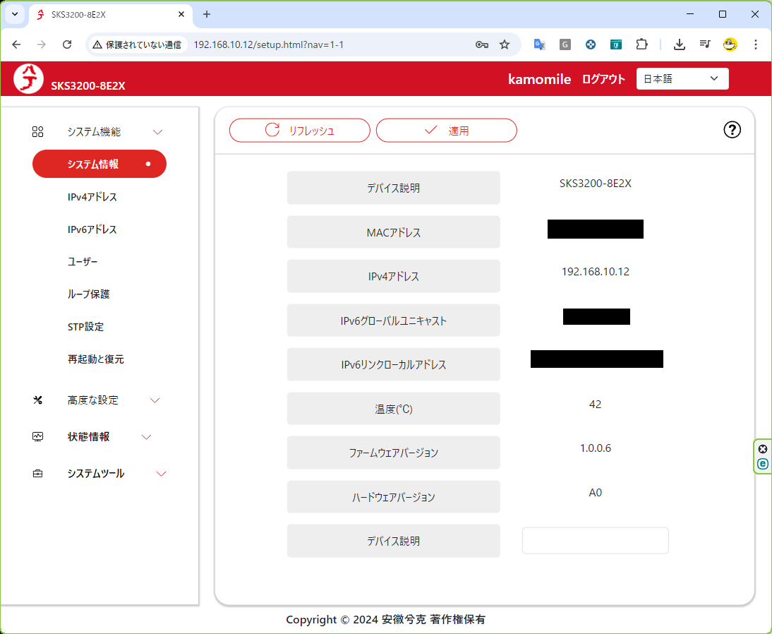Click the SKS3200-8E2X brand logo

tap(28, 79)
